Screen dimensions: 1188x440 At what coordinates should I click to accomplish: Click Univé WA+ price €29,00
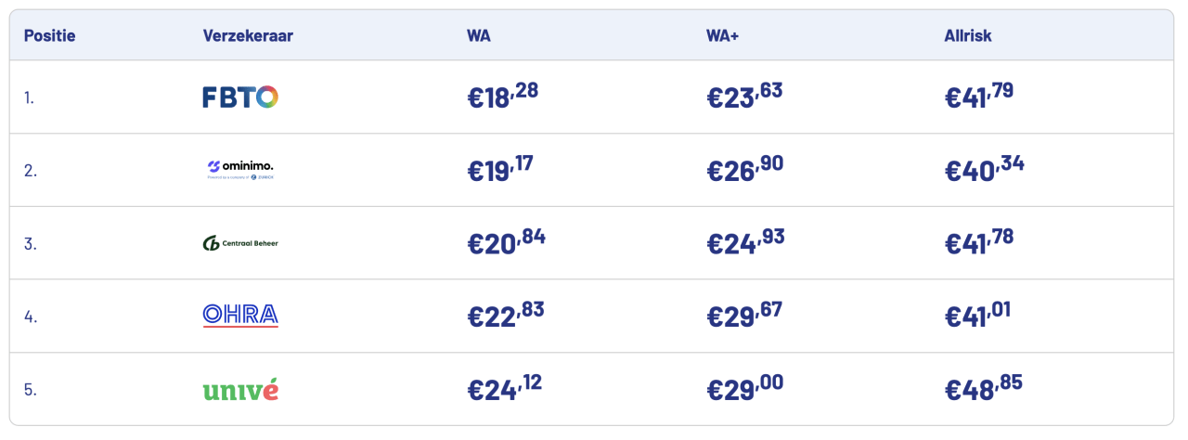[745, 388]
